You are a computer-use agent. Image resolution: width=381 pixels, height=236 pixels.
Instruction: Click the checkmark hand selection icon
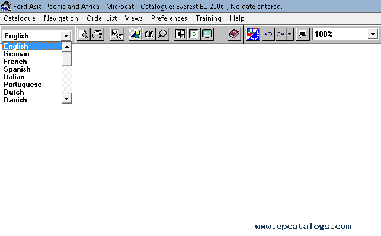coord(117,34)
